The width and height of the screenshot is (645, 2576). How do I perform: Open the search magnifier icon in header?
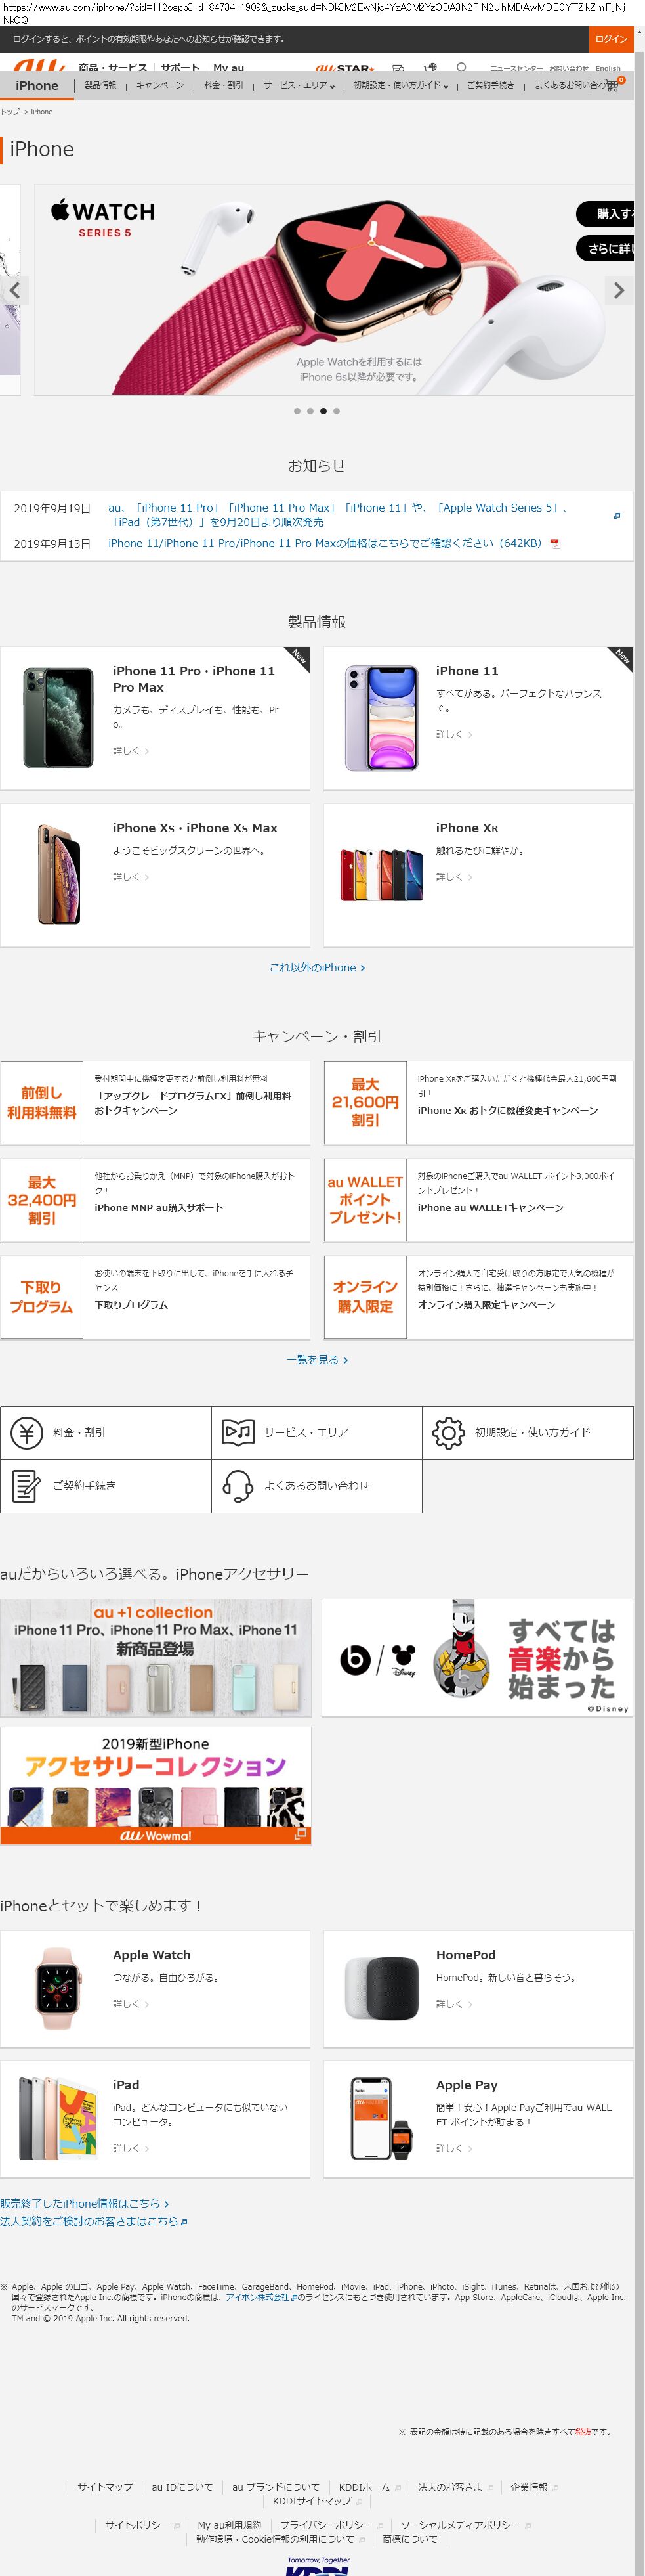(461, 67)
